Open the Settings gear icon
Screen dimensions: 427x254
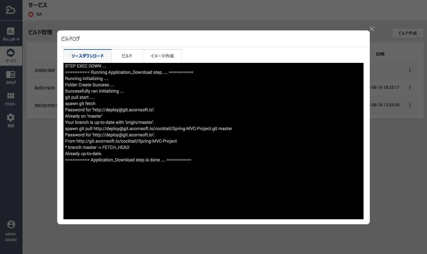(x=11, y=118)
